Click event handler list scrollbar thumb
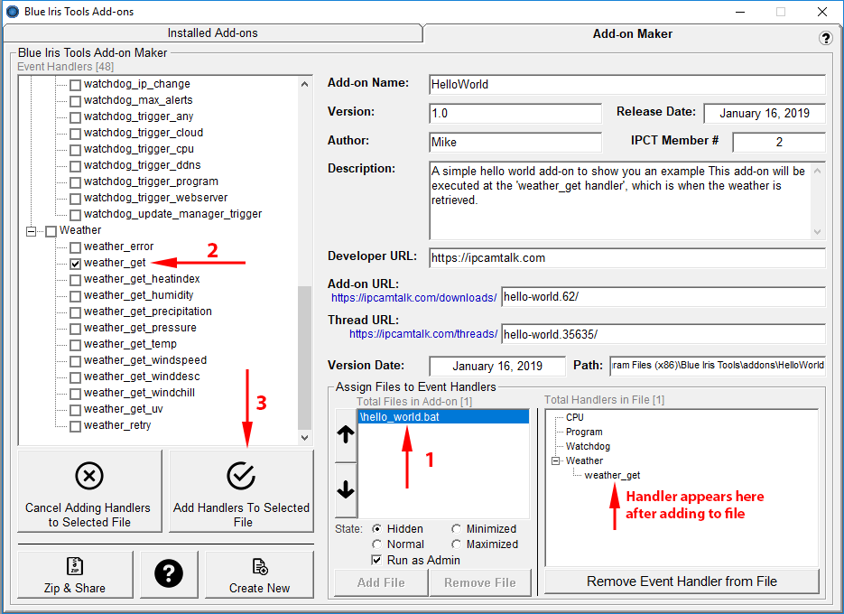Image resolution: width=844 pixels, height=614 pixels. (x=305, y=357)
